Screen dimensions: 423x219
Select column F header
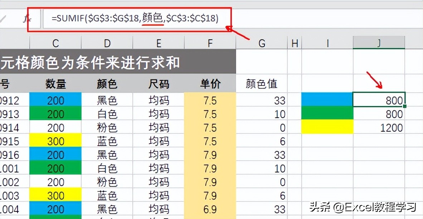click(210, 43)
